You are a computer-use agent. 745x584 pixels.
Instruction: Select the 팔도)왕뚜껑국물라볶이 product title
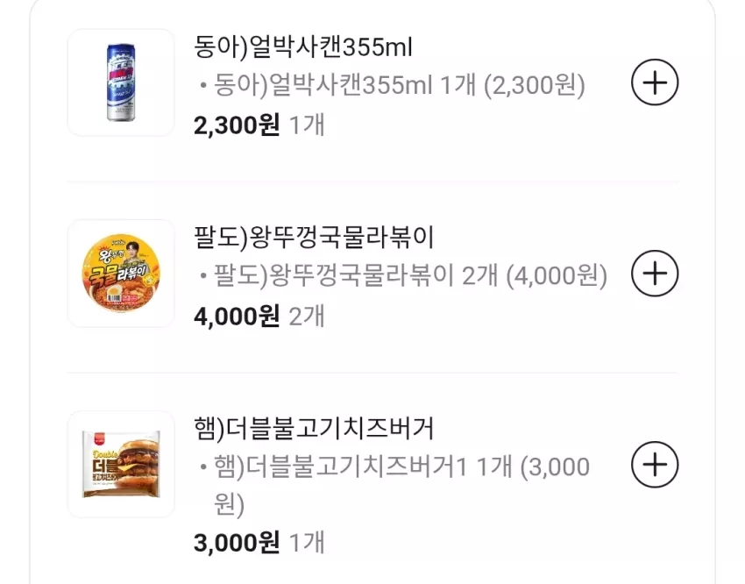314,238
